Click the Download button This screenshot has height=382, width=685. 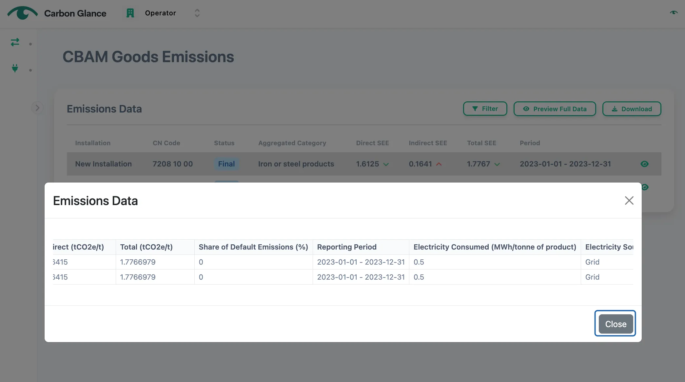(632, 109)
